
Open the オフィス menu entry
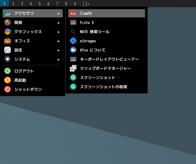(x=33, y=41)
